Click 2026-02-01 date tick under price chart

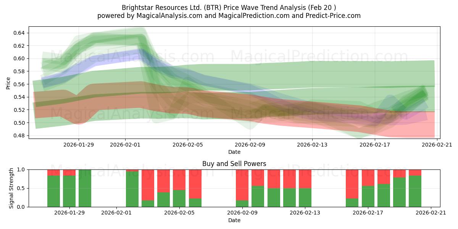point(125,145)
